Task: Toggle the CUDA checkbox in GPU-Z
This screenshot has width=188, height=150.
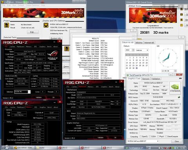Action: [x=150, y=136]
